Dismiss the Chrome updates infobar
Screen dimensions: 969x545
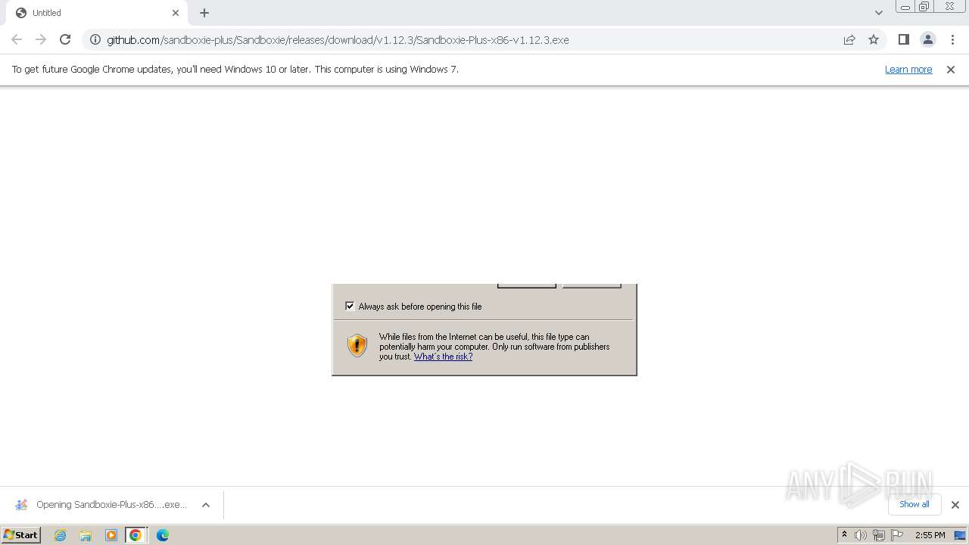(x=951, y=69)
